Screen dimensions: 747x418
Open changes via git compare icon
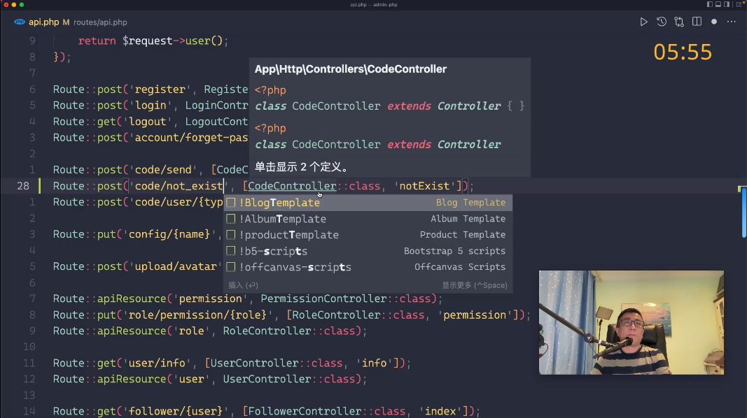point(679,22)
